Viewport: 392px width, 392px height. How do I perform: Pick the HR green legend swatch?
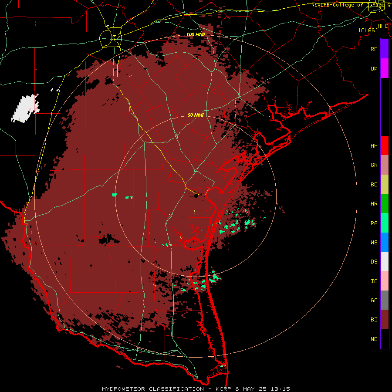point(385,204)
